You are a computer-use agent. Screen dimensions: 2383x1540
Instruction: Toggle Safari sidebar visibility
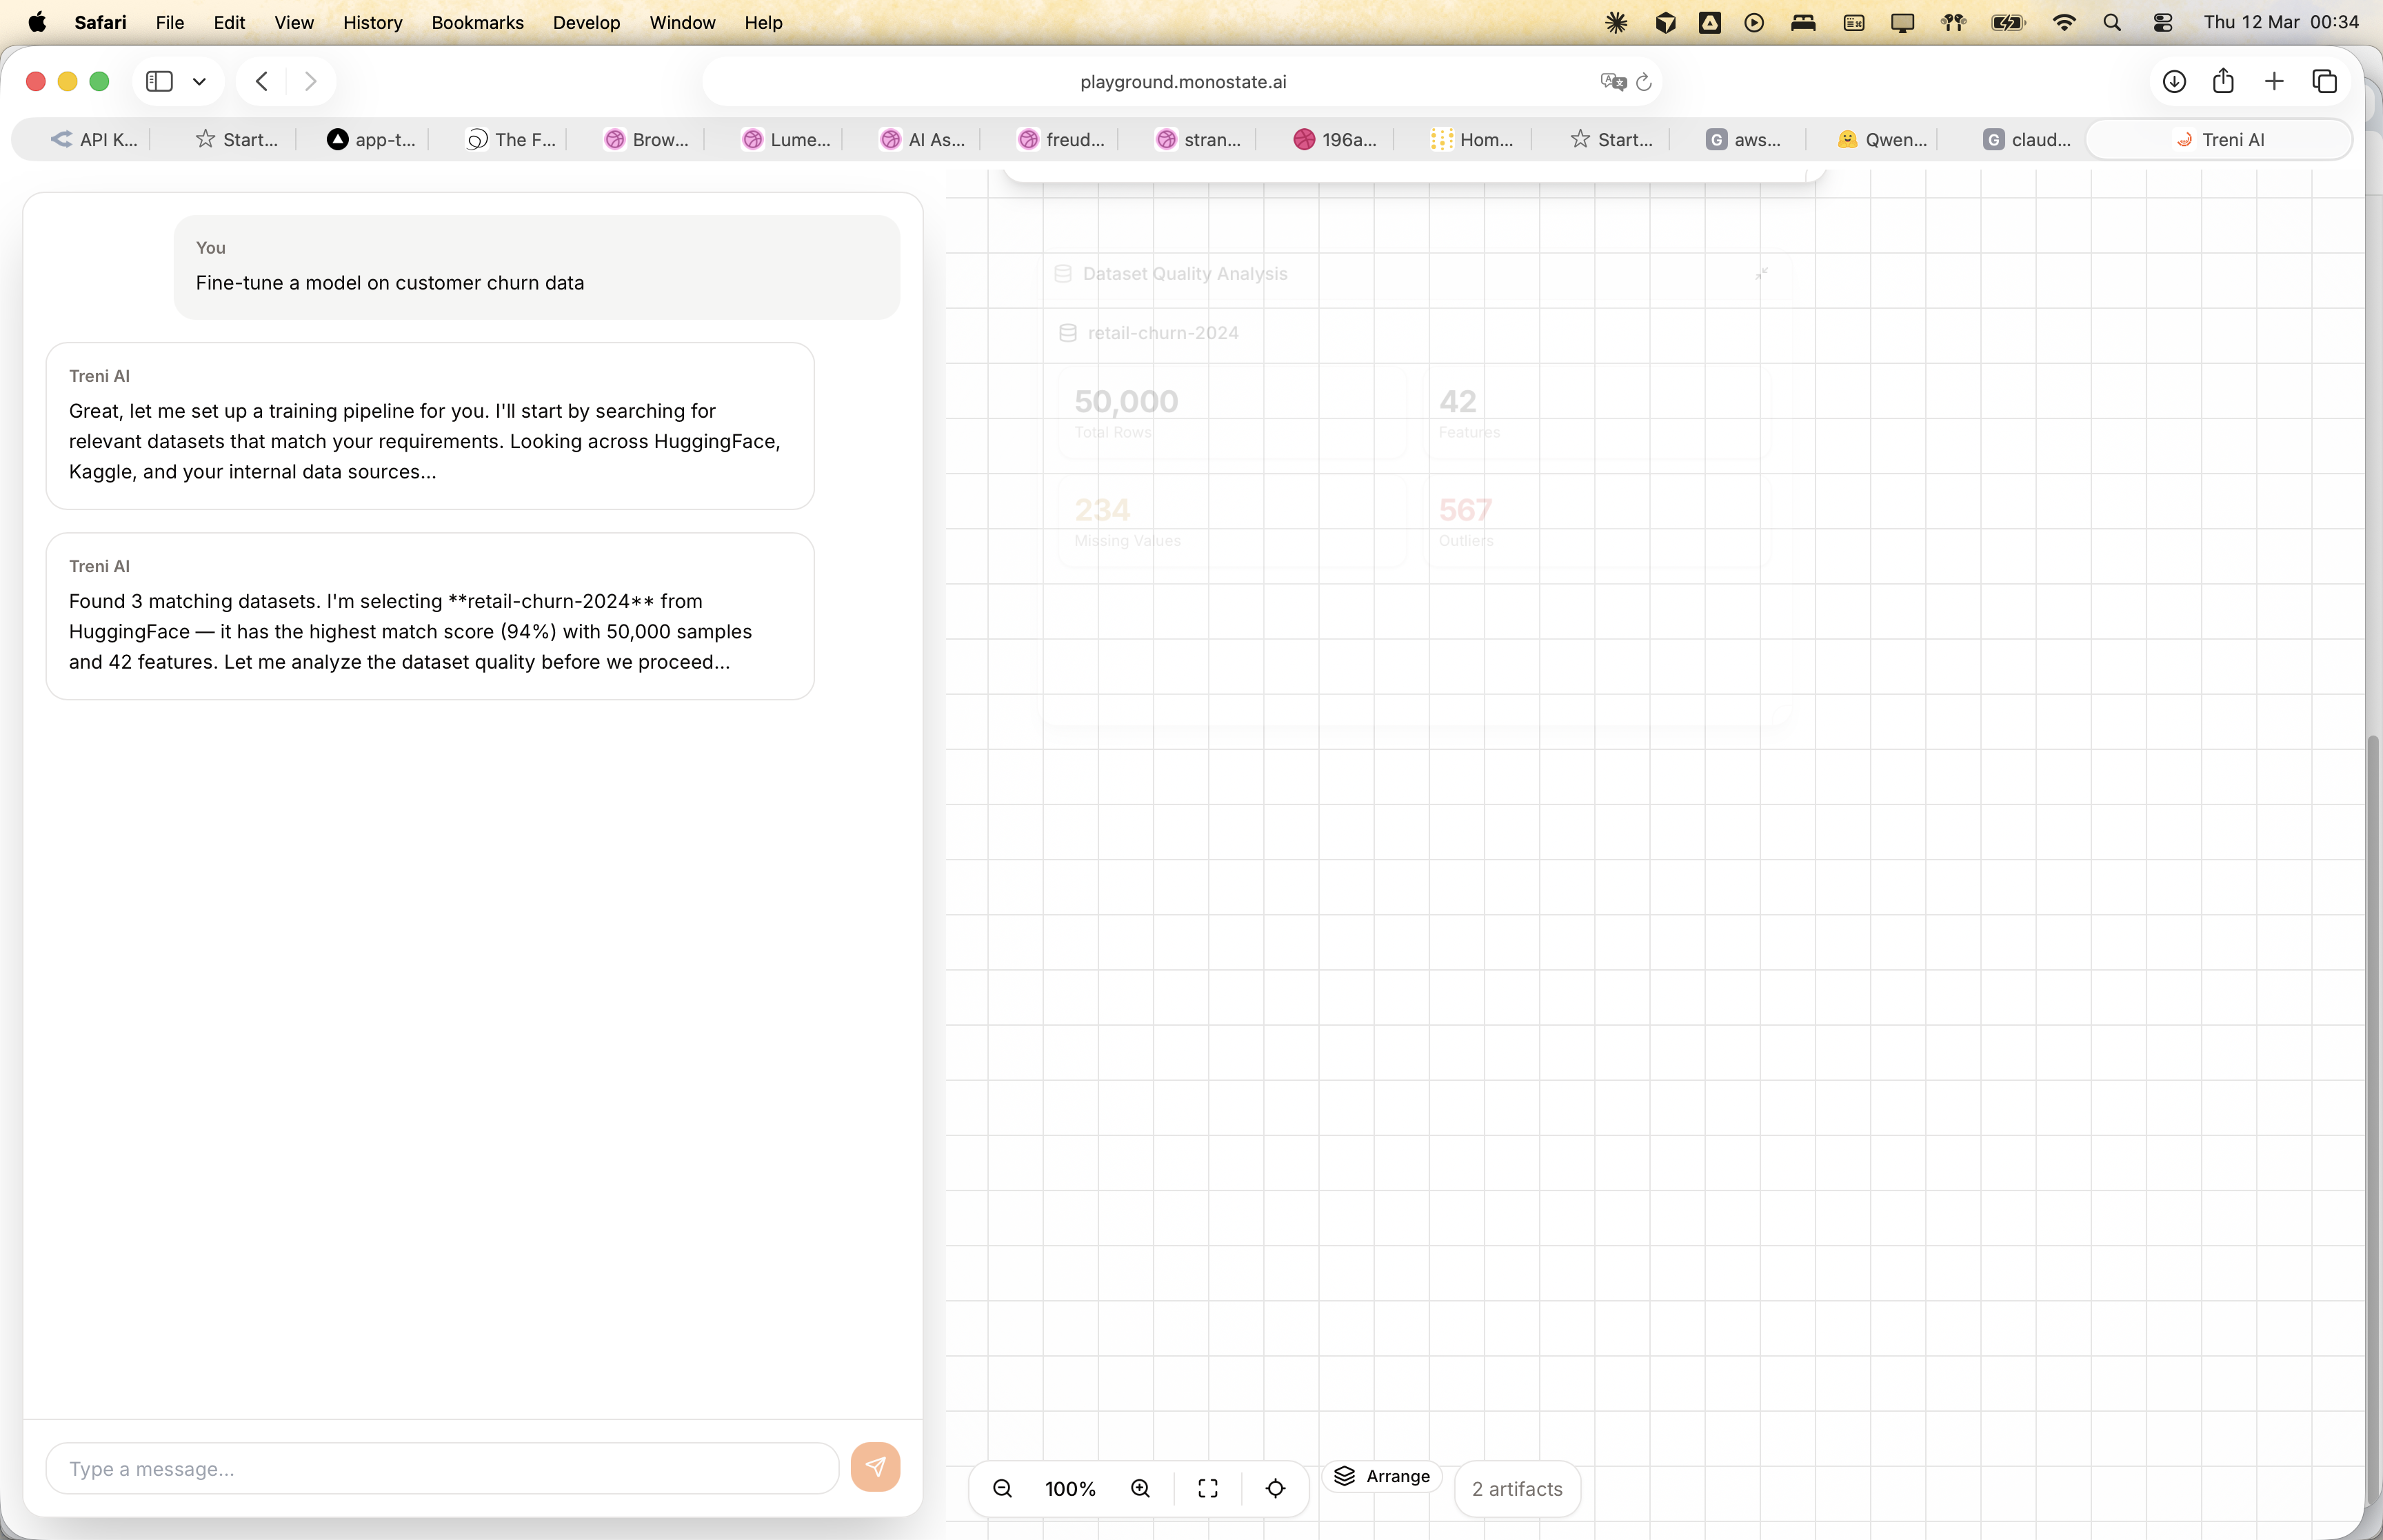160,81
